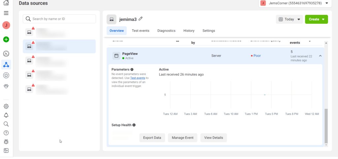Open notifications bell icon
Screen dimensions: 338x159
[6, 115]
